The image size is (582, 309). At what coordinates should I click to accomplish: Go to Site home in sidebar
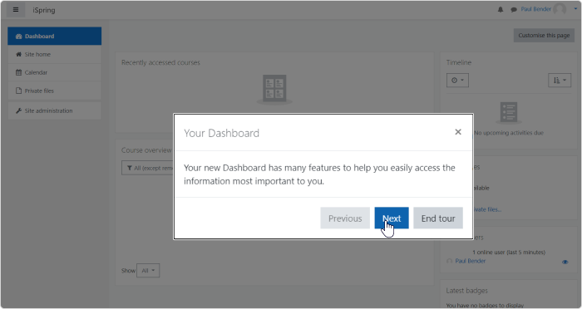55,54
